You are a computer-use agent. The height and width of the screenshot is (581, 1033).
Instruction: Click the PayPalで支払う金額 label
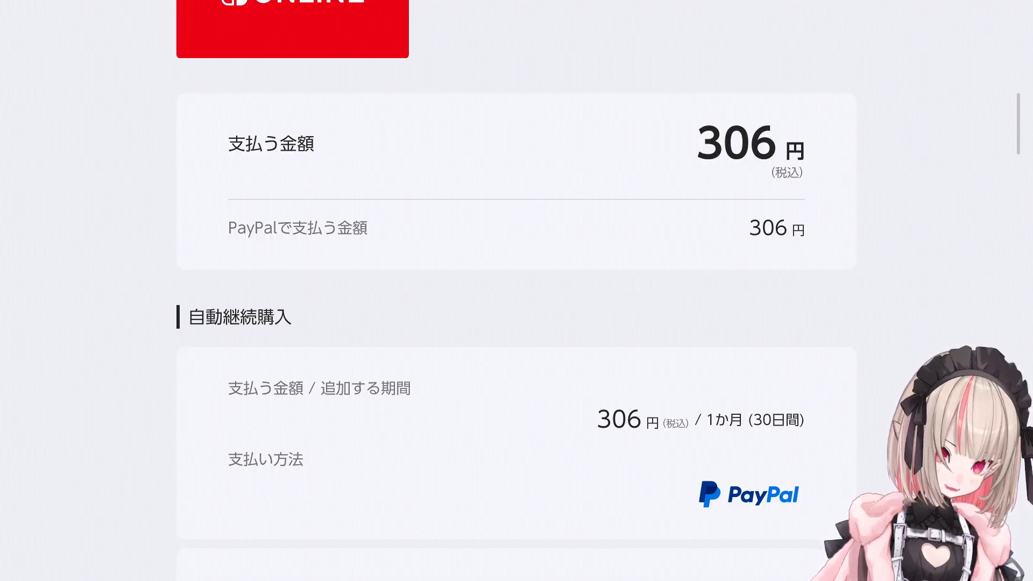tap(298, 228)
